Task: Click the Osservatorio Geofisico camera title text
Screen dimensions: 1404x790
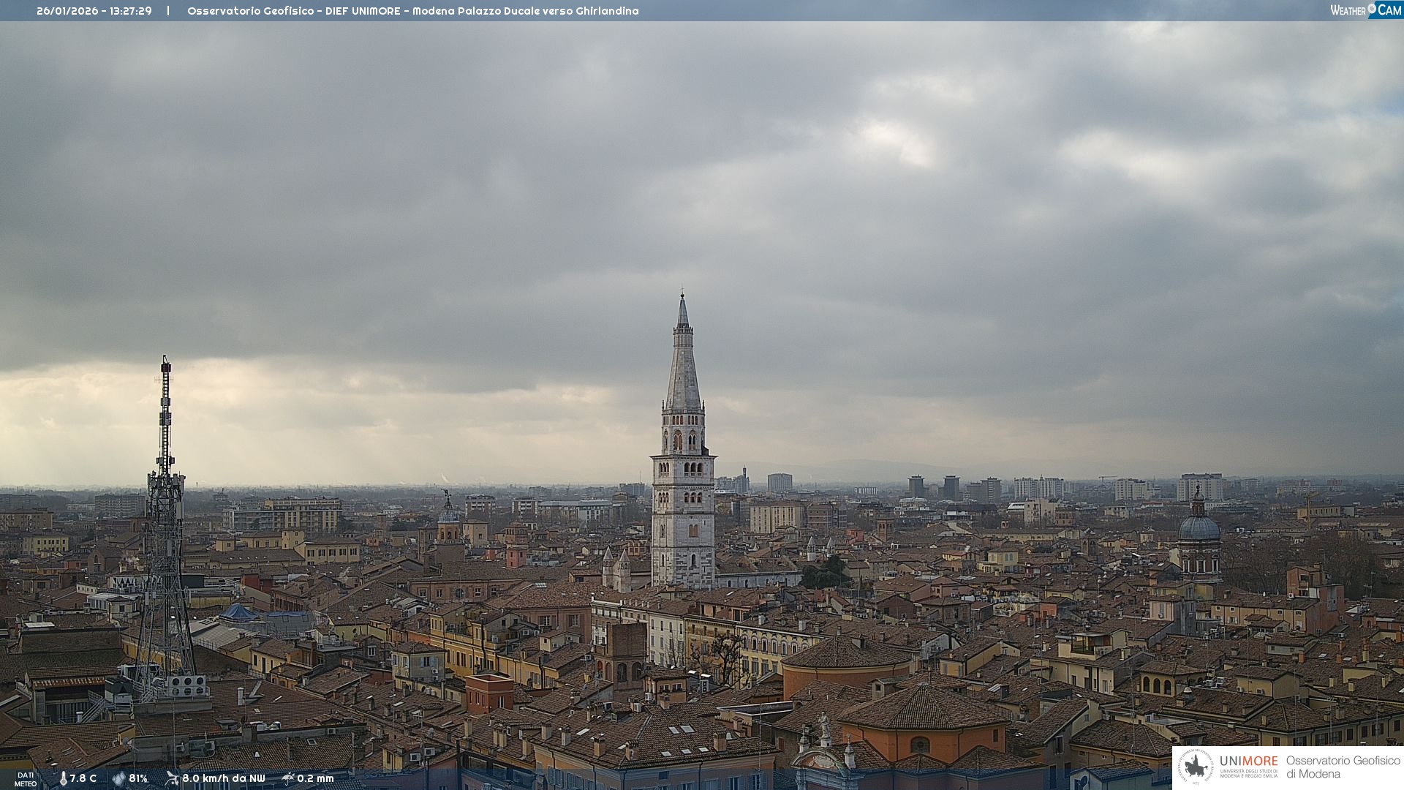Action: pyautogui.click(x=412, y=11)
